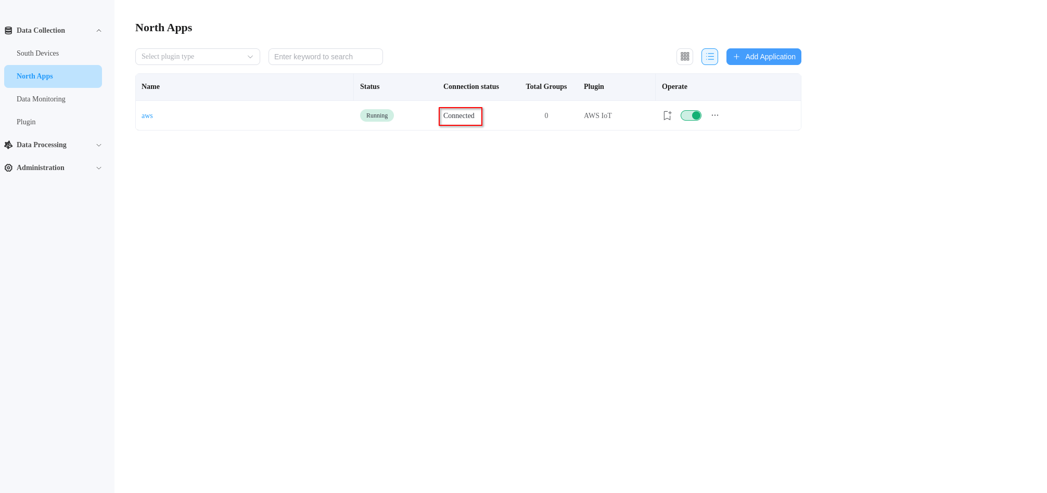Switch to card view layout
The width and height of the screenshot is (1047, 493).
pyautogui.click(x=685, y=56)
